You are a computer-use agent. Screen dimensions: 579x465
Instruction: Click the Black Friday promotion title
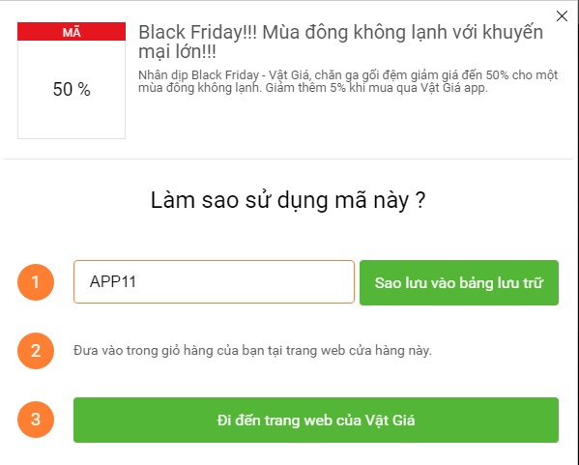click(340, 42)
